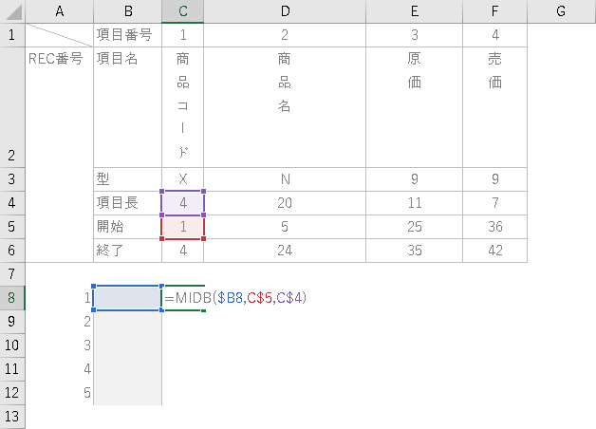596x429 pixels.
Task: Click 終了 value 24
Action: (x=285, y=251)
